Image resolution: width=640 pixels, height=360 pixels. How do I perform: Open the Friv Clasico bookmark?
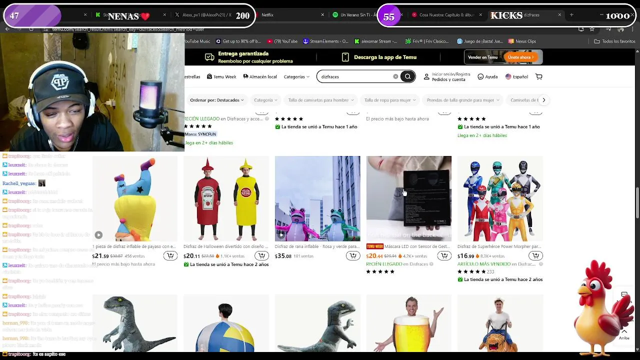tap(426, 41)
